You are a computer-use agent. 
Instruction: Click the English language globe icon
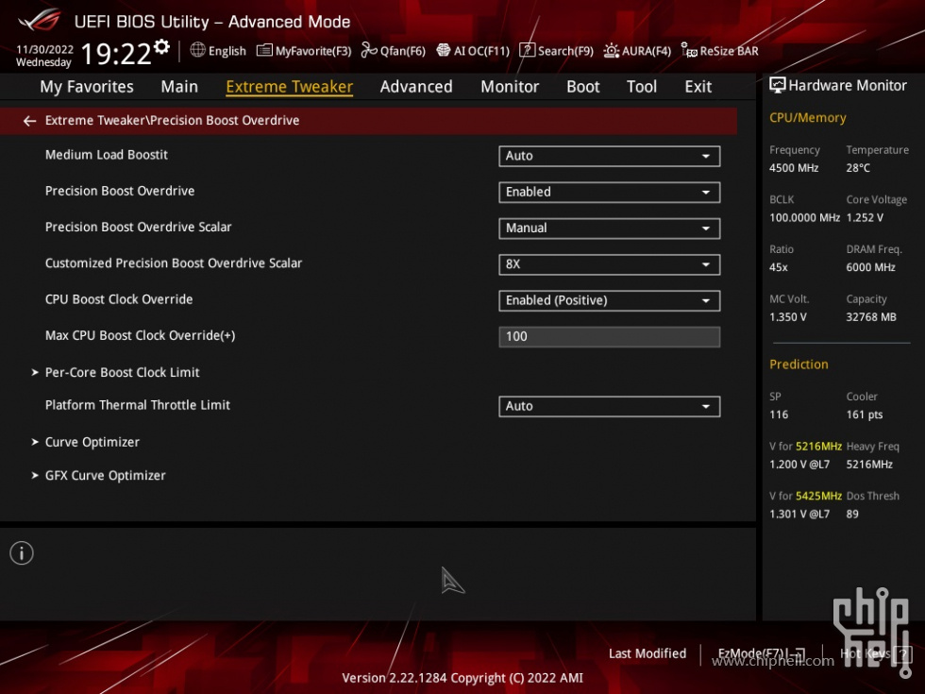point(197,50)
